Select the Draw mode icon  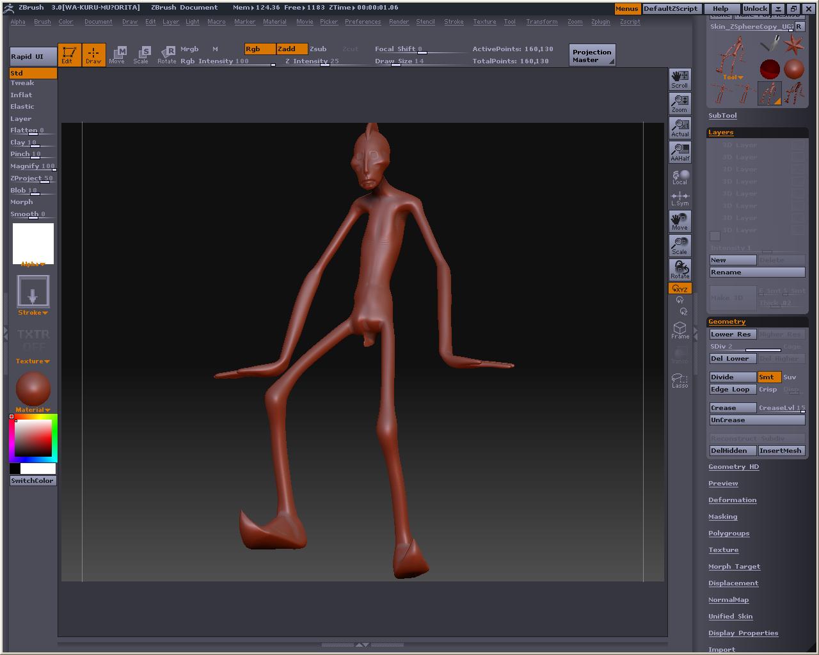(93, 54)
